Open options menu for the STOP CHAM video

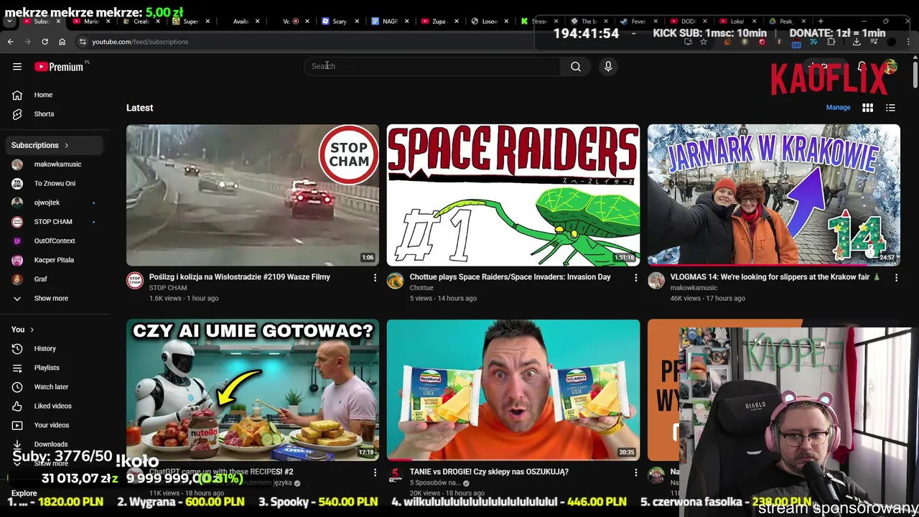(375, 277)
